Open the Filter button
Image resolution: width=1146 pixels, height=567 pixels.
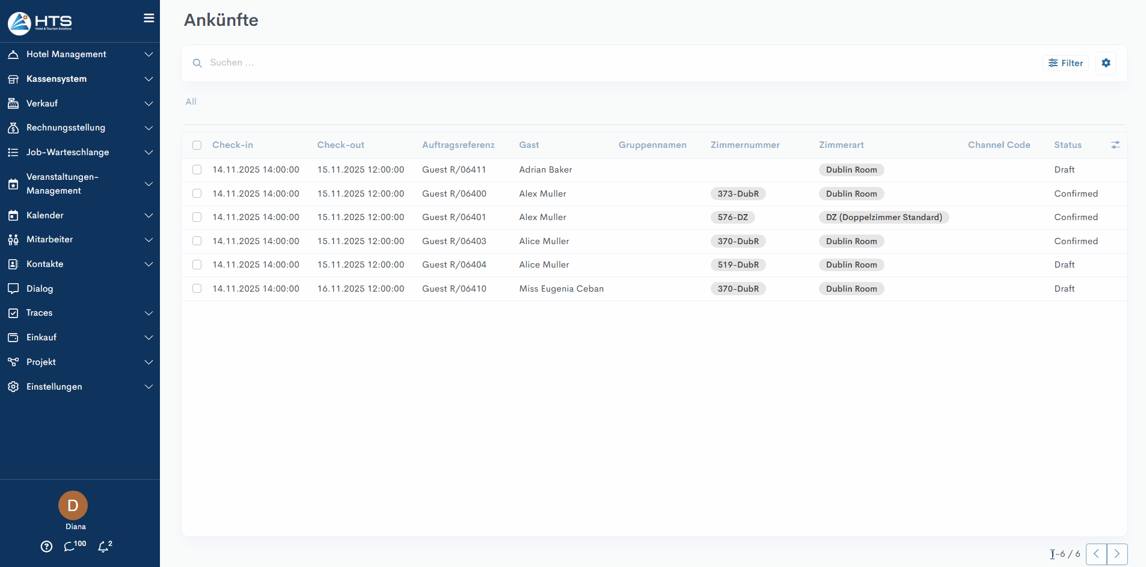pyautogui.click(x=1065, y=63)
